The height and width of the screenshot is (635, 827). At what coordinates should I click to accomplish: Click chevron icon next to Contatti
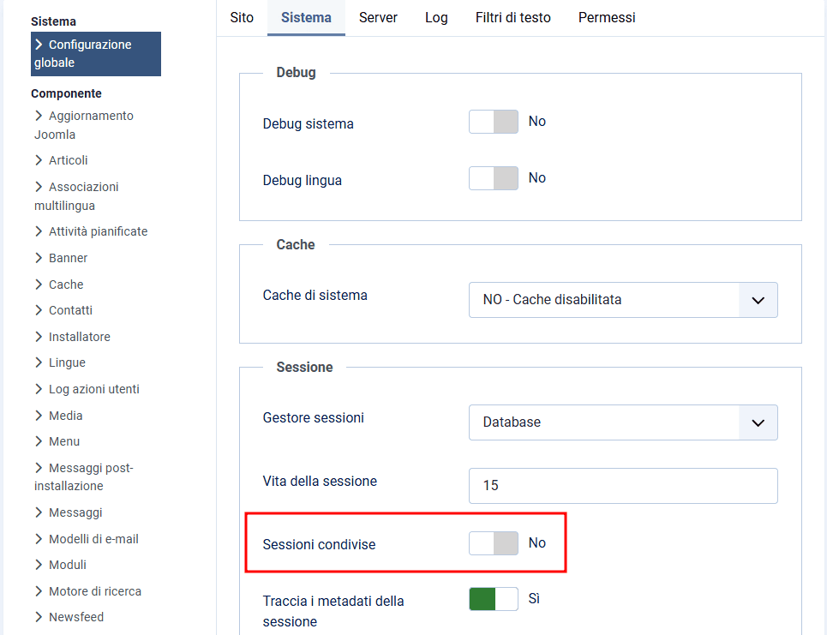(x=39, y=310)
